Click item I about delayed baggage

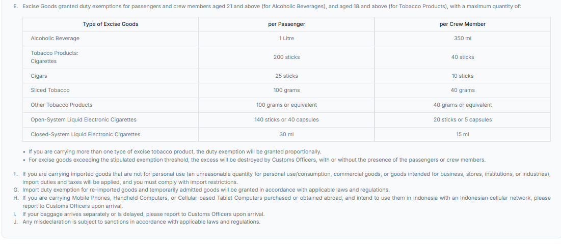(x=143, y=214)
